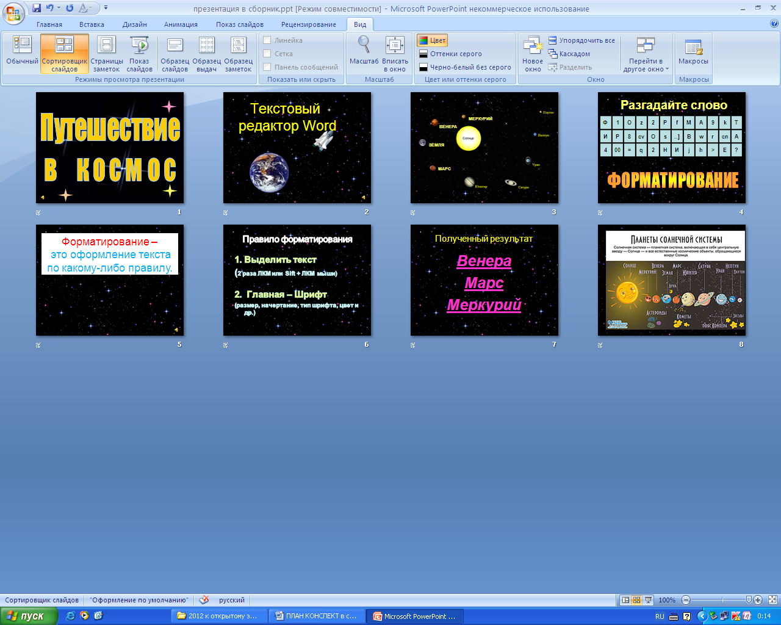This screenshot has width=781, height=625.
Task: Click the zoom slider handle
Action: click(749, 600)
